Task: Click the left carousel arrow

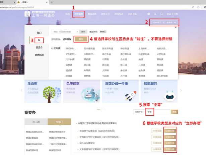Action: click(22, 90)
